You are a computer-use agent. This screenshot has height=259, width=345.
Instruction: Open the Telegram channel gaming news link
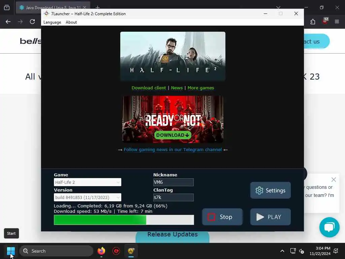[173, 149]
